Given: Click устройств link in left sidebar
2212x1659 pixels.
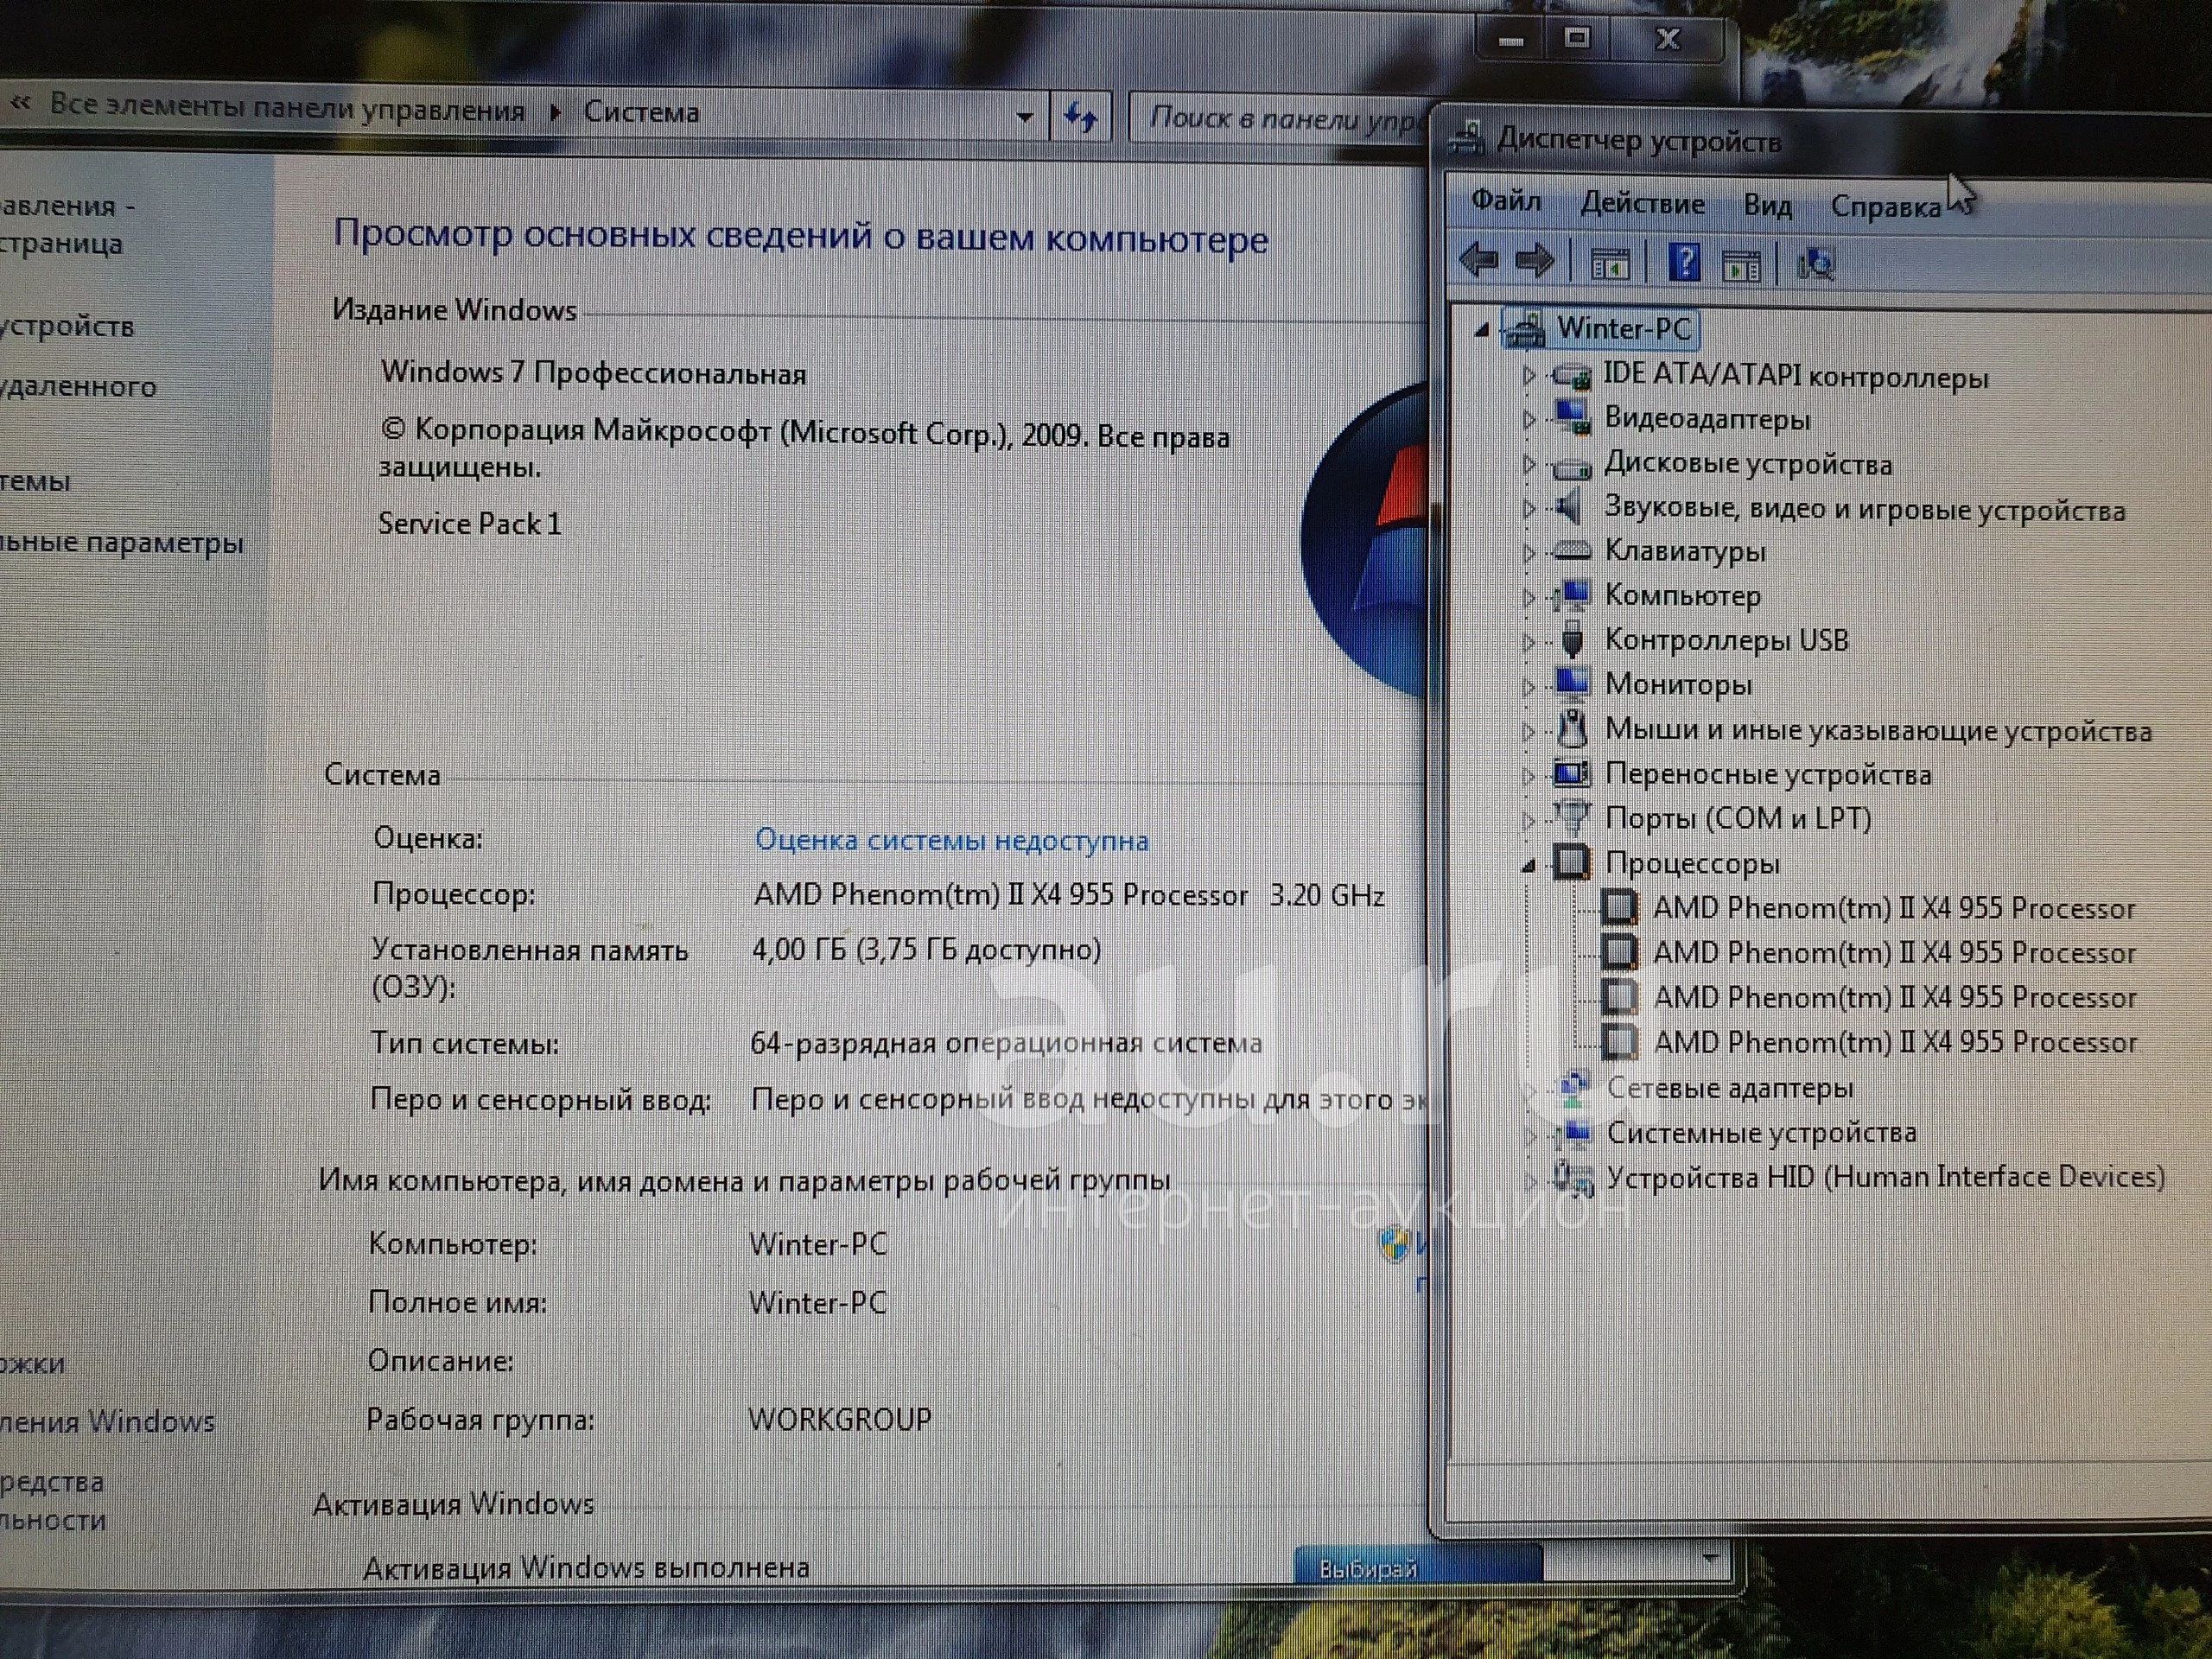Looking at the screenshot, I should pyautogui.click(x=67, y=326).
